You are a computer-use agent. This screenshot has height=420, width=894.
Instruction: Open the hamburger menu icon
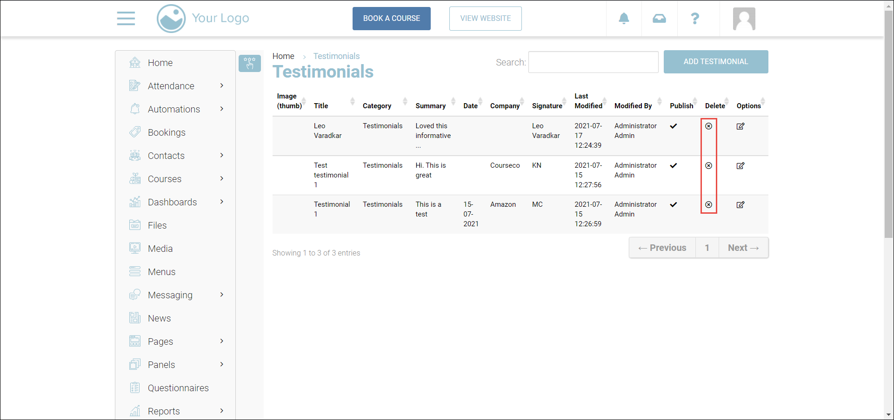point(126,19)
